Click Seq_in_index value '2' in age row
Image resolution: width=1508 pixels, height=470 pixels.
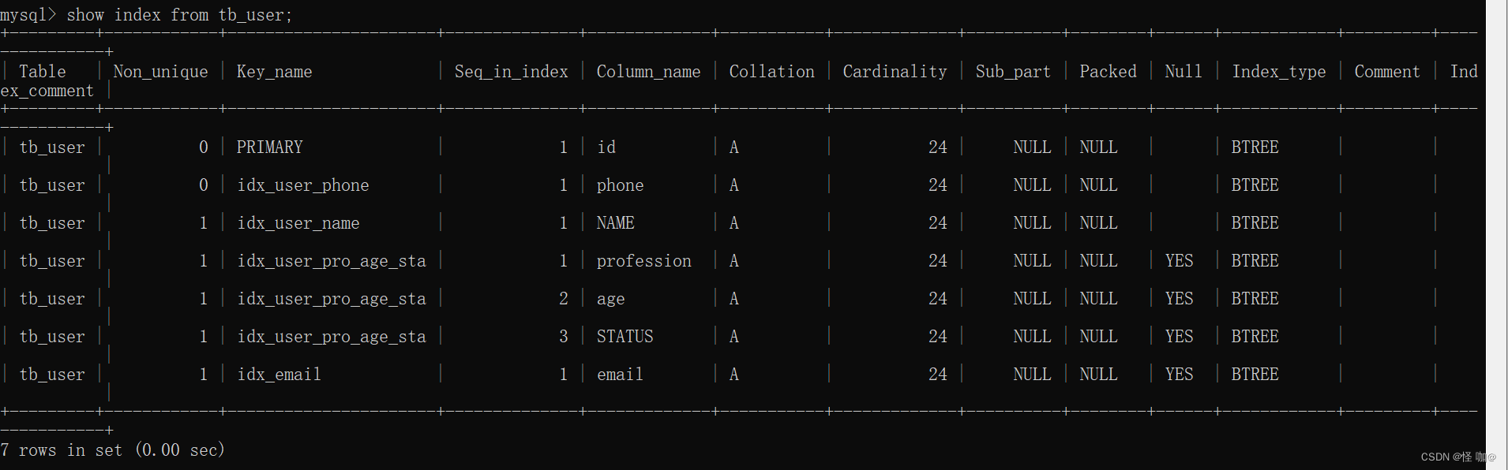pyautogui.click(x=563, y=299)
